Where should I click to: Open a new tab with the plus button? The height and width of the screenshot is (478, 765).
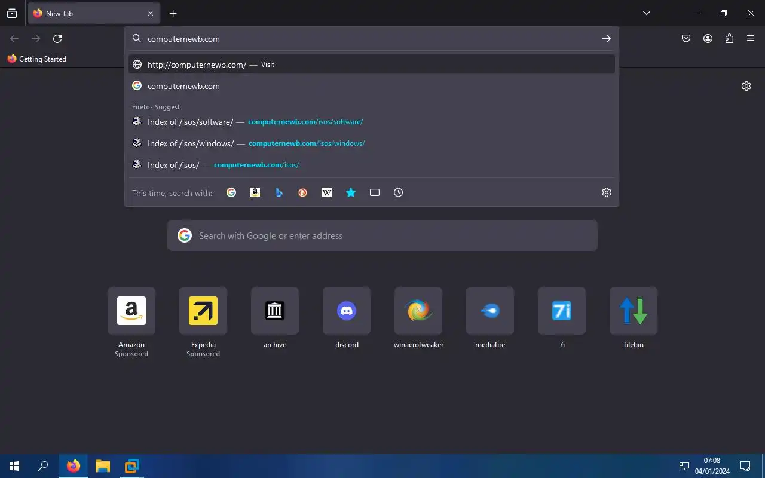point(173,13)
